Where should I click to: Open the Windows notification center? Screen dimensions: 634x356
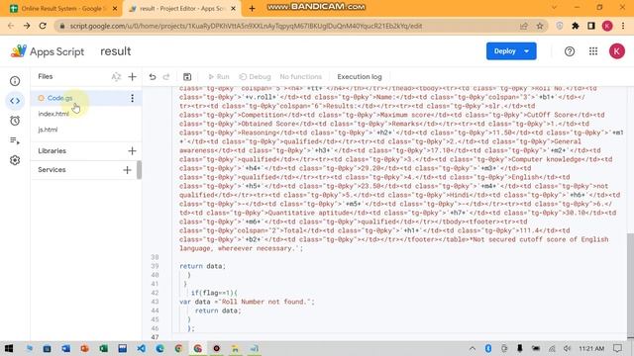(x=617, y=348)
